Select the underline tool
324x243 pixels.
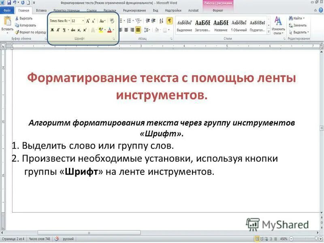click(x=64, y=29)
